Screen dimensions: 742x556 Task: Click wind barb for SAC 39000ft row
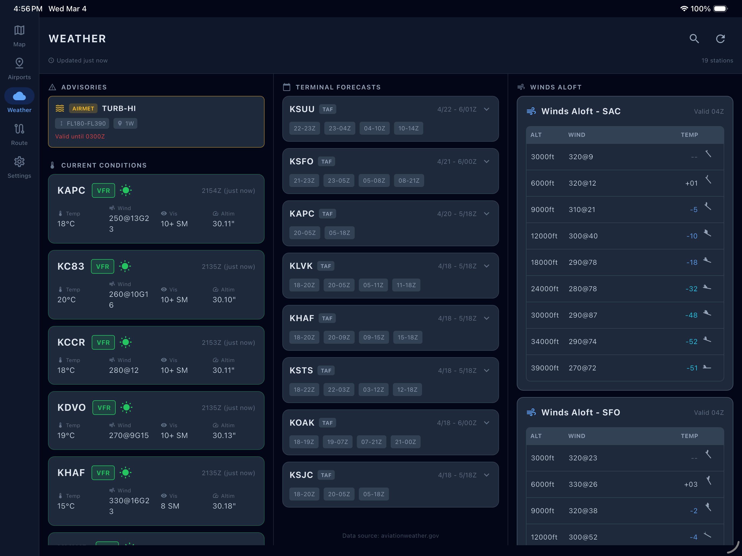pos(707,367)
